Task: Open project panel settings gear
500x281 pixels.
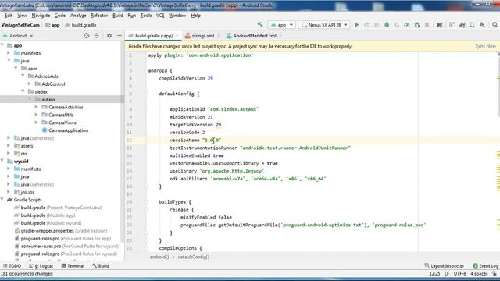Action: (x=109, y=36)
